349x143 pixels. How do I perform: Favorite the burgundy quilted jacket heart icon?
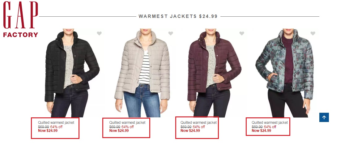coord(242,33)
